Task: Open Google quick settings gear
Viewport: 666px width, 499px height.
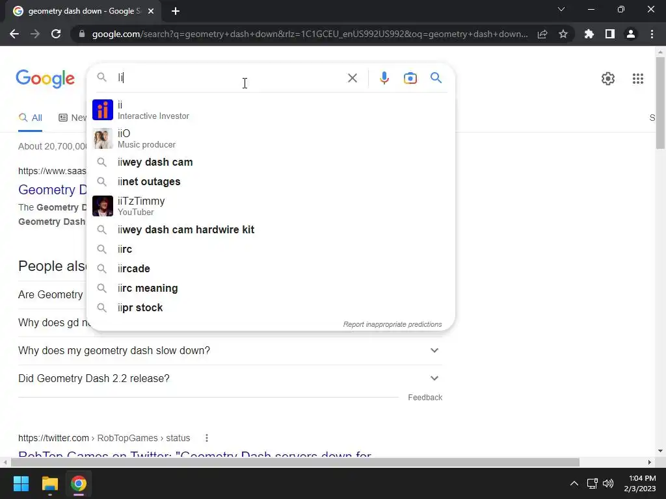Action: tap(608, 79)
